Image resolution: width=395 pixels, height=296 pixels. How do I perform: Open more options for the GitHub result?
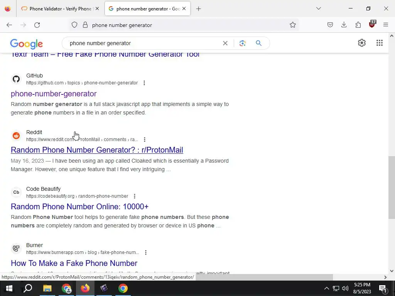[x=144, y=83]
